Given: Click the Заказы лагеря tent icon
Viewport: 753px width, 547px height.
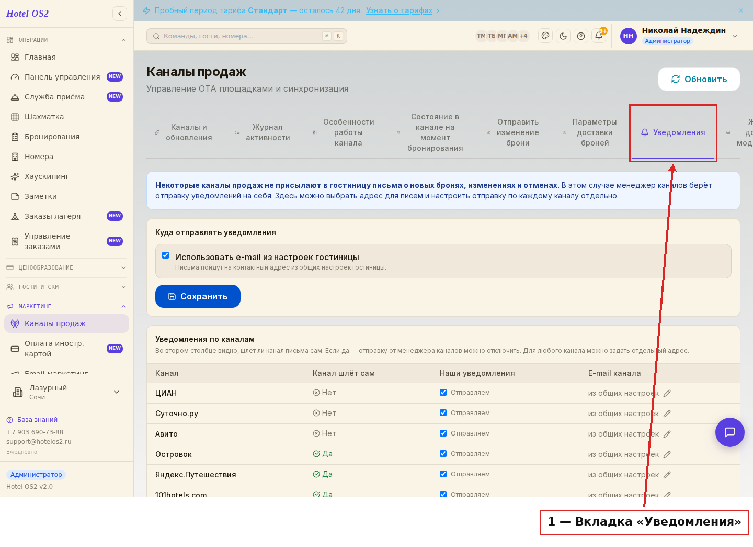Looking at the screenshot, I should [15, 216].
